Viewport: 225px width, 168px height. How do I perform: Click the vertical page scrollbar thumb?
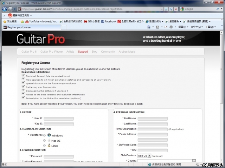(221, 69)
